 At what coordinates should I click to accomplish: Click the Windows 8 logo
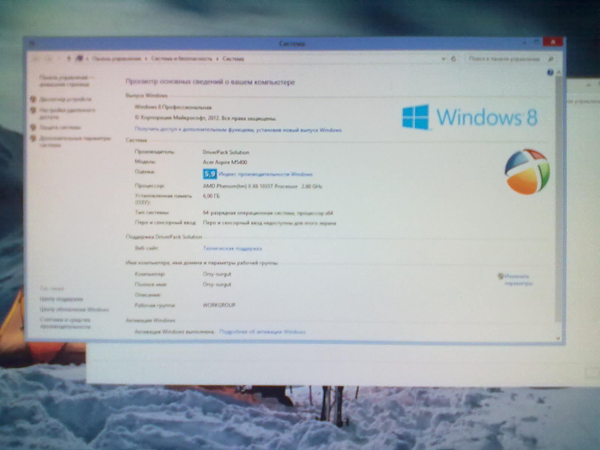point(470,117)
